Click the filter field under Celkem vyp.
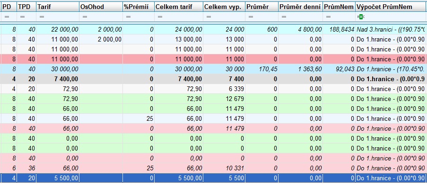 [224, 17]
